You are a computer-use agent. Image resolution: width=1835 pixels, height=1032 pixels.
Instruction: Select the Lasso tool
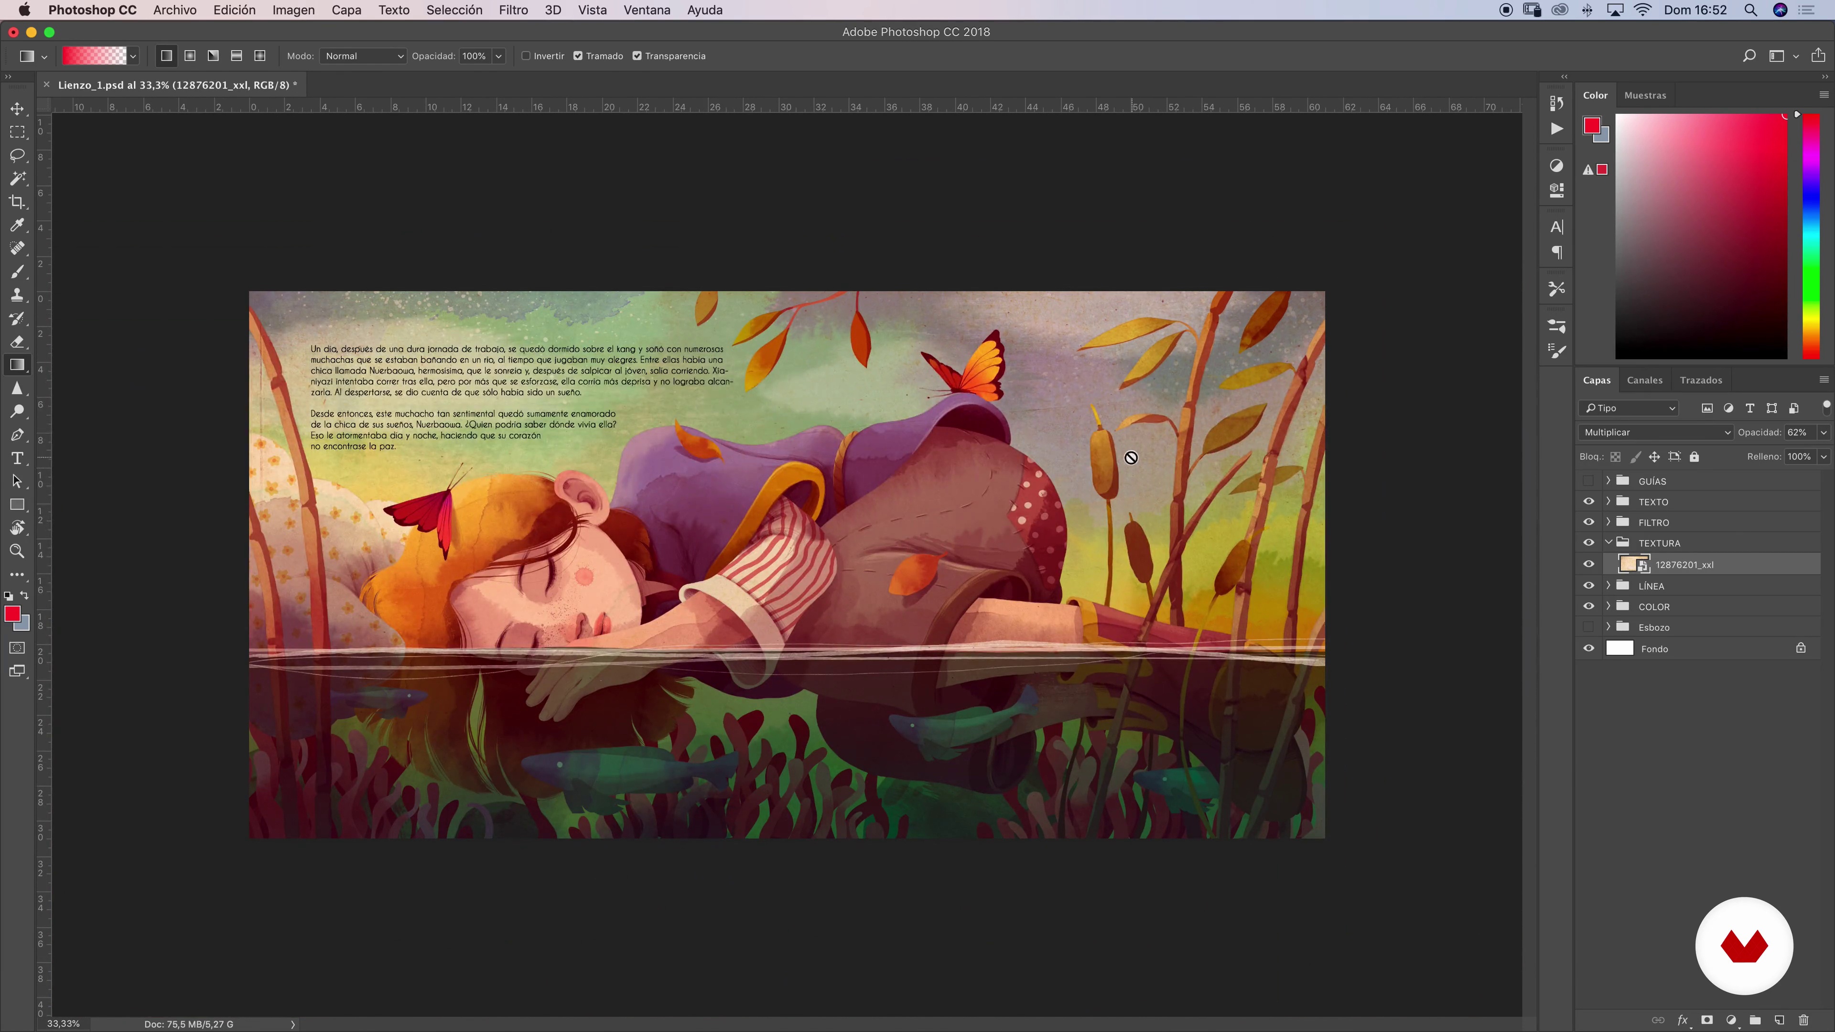point(17,155)
